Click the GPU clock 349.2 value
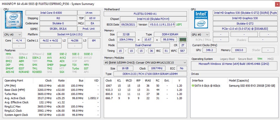 (209, 50)
